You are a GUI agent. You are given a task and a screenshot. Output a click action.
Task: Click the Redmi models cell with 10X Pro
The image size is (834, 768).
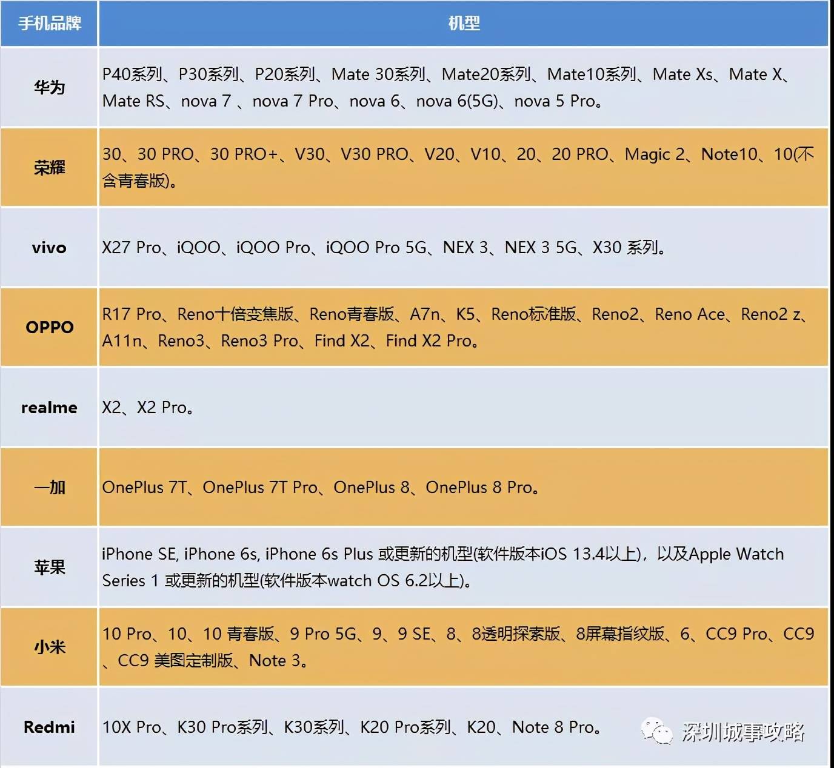[x=464, y=727]
